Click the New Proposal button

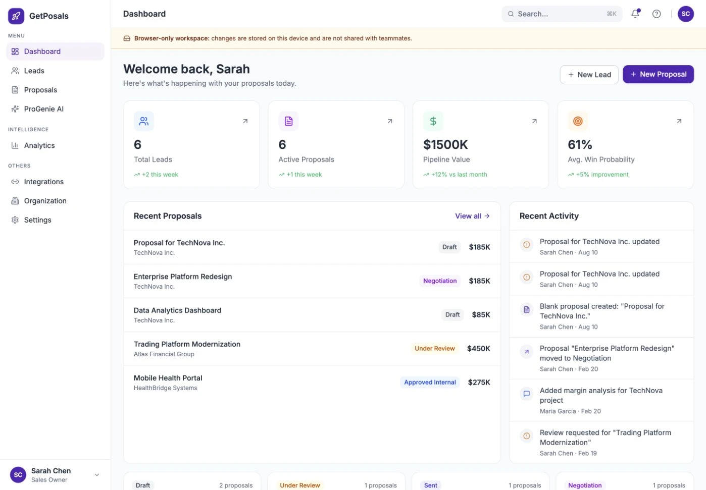658,74
